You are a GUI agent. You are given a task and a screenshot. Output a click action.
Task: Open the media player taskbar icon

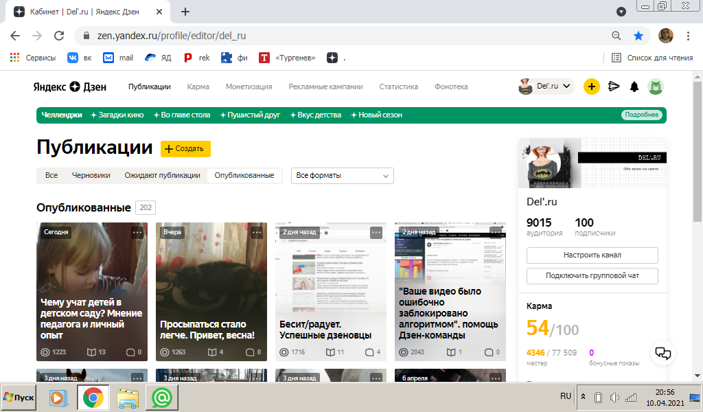tap(58, 398)
